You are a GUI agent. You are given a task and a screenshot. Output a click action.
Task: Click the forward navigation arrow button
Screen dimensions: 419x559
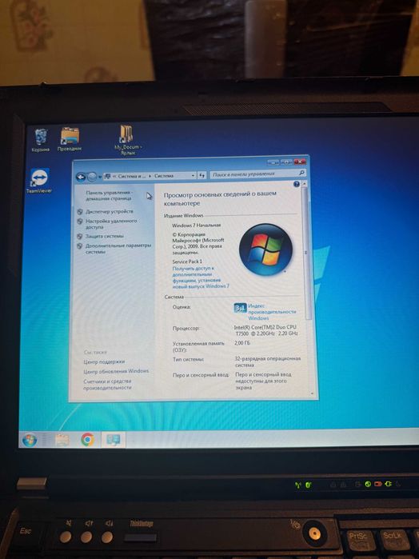pyautogui.click(x=92, y=177)
